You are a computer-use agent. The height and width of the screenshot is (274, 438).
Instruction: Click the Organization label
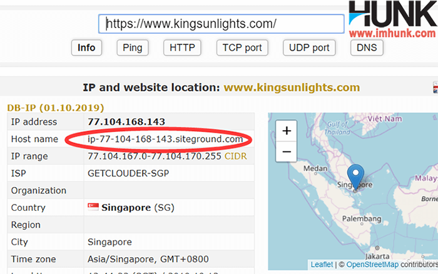click(39, 191)
